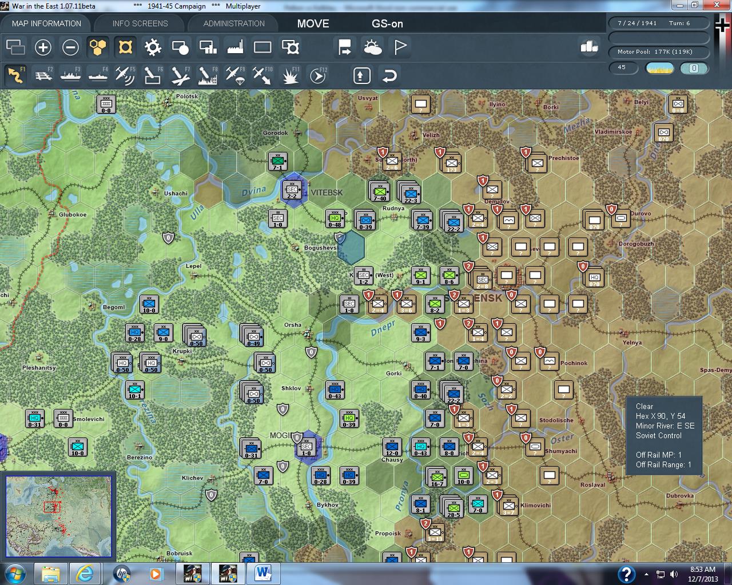The image size is (732, 585).
Task: Select the F7 bomb airfield mode icon
Action: [180, 75]
